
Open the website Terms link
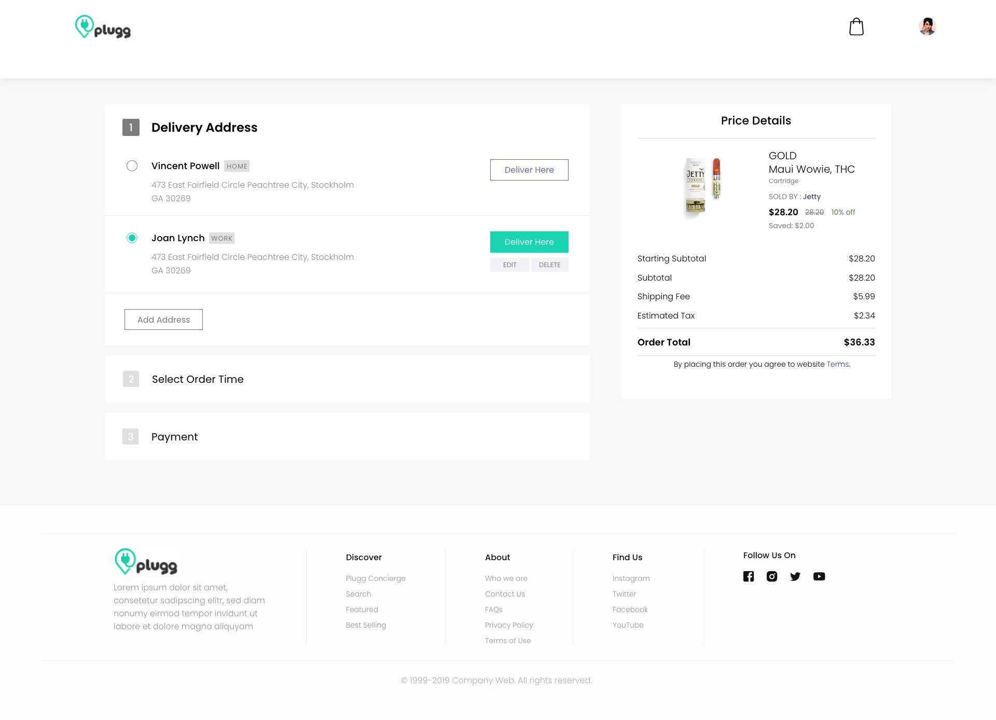(838, 364)
